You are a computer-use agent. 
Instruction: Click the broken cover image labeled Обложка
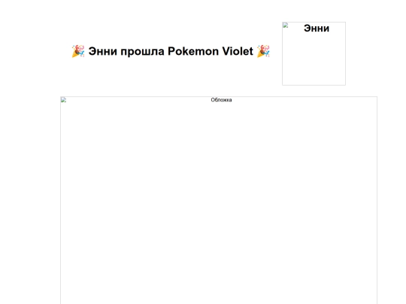coord(219,200)
